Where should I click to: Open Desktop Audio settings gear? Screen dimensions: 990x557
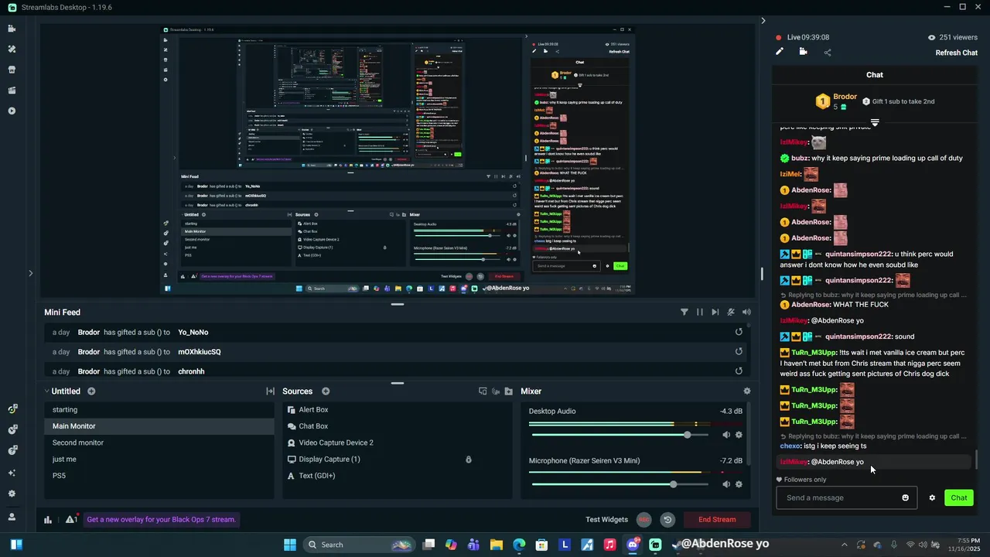(x=739, y=435)
